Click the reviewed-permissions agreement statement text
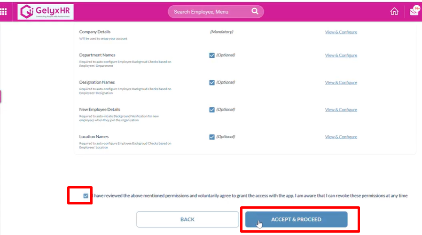The width and height of the screenshot is (422, 235). point(249,196)
